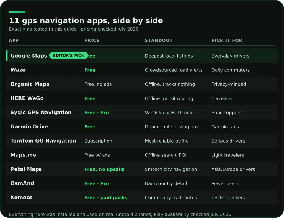Click the Subscription price cell
The width and height of the screenshot is (284, 218).
(x=98, y=141)
